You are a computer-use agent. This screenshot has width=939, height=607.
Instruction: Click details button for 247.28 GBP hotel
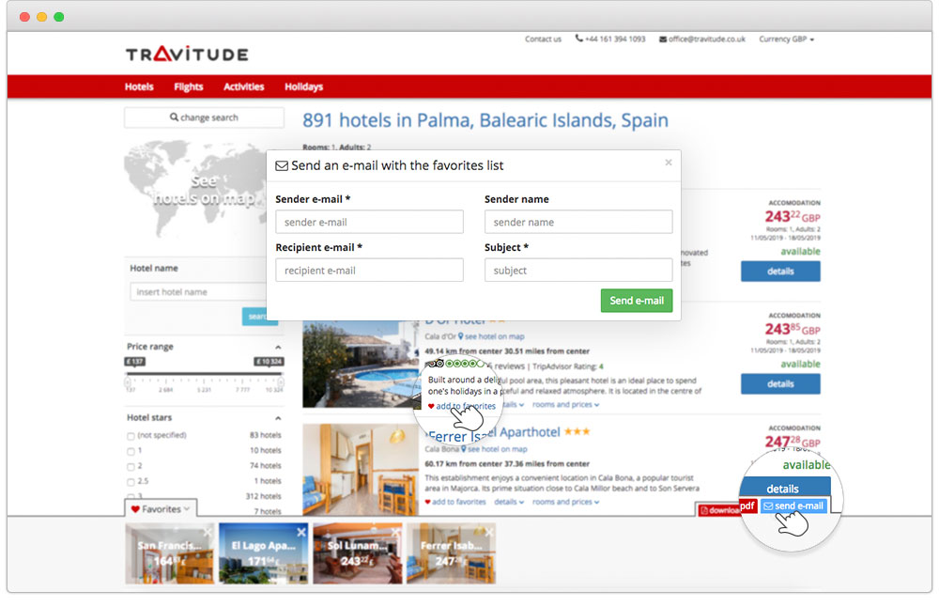click(x=784, y=488)
